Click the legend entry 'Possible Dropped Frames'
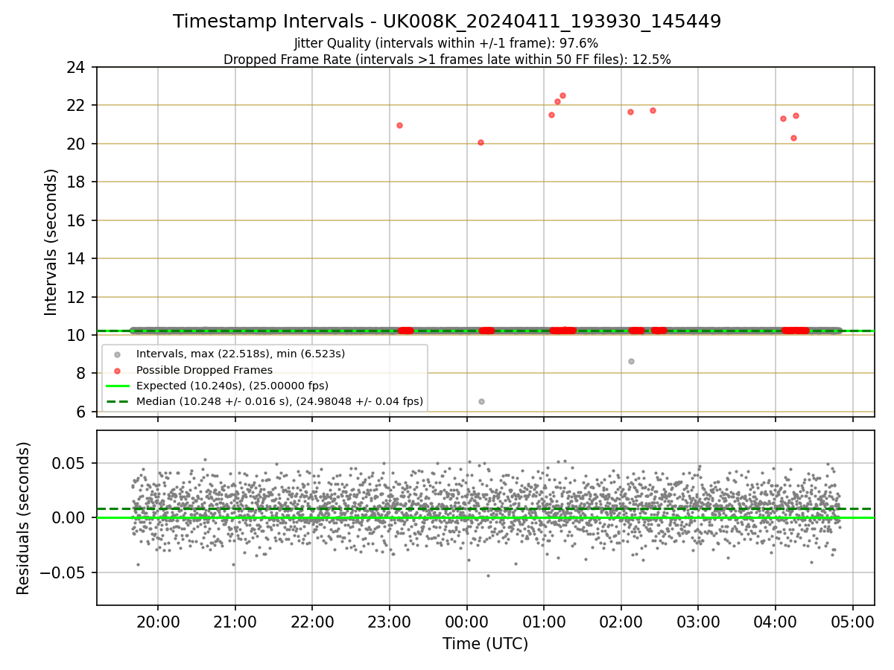Screen dimensions: 894x670 204,370
